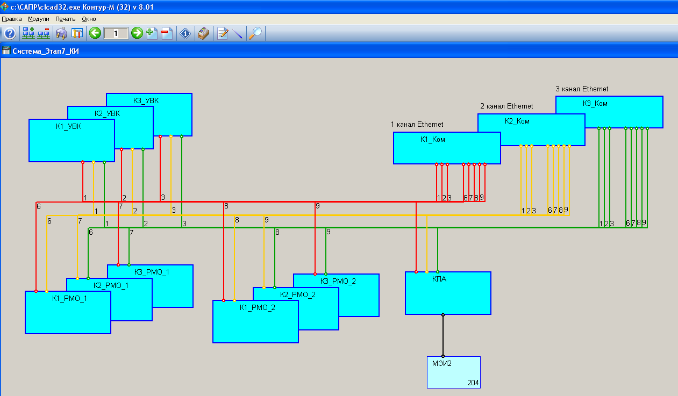Click the add network node icon (green plus)
The height and width of the screenshot is (396, 678).
click(x=28, y=33)
